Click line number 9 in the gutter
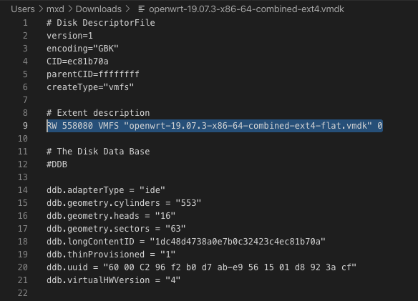This screenshot has height=301, width=418. (25, 126)
